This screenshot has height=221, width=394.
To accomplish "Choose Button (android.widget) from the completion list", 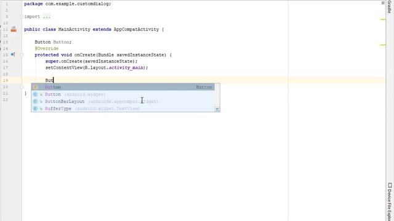I will pos(123,94).
